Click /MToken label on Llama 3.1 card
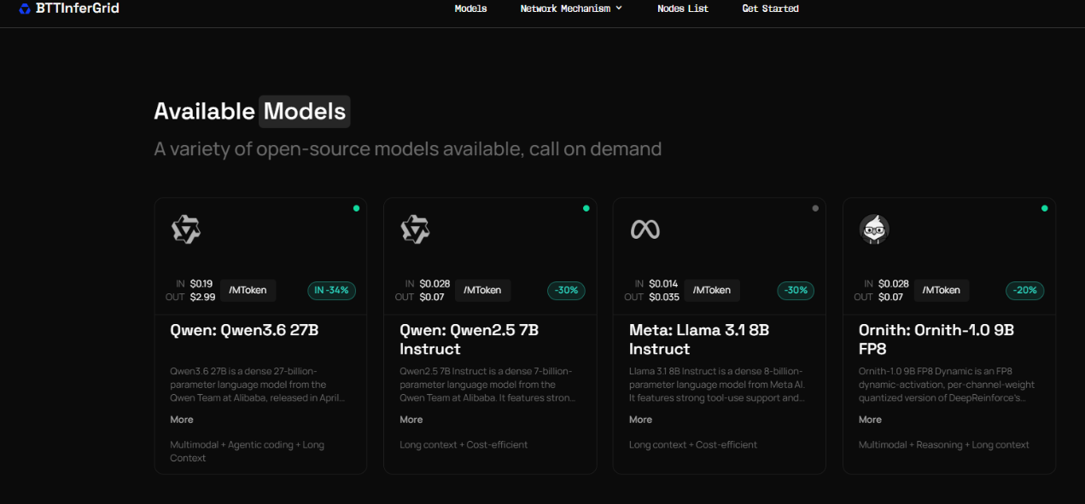Screen dimensions: 1085x504 tap(712, 290)
